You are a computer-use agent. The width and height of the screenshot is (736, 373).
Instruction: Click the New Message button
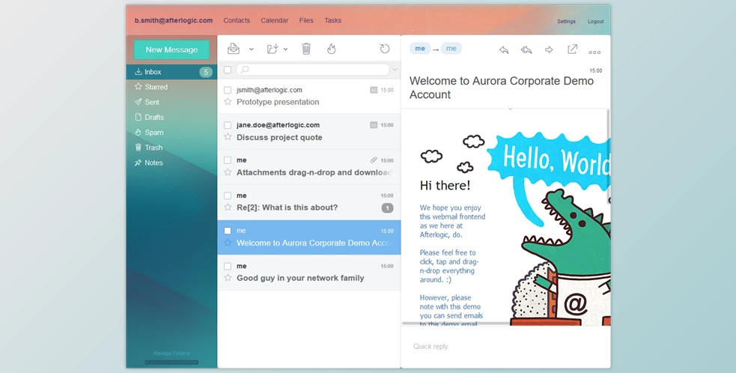click(171, 49)
